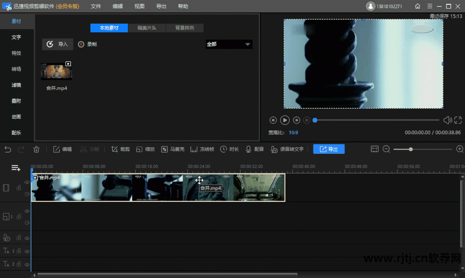The width and height of the screenshot is (465, 278).
Task: Open the 文件 file menu
Action: [96, 6]
